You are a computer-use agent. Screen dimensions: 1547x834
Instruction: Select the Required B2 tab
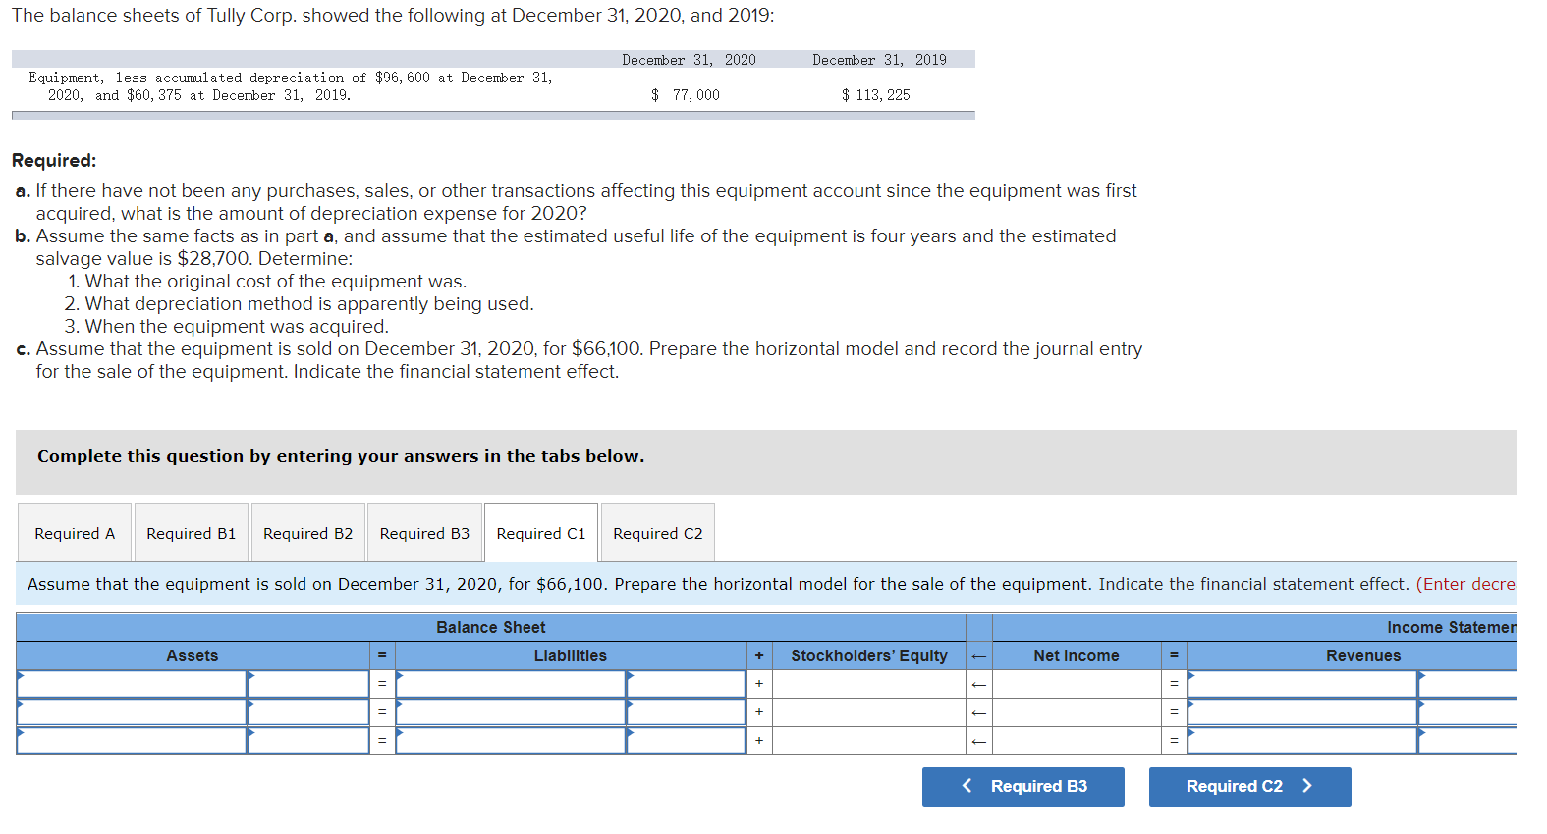coord(308,533)
